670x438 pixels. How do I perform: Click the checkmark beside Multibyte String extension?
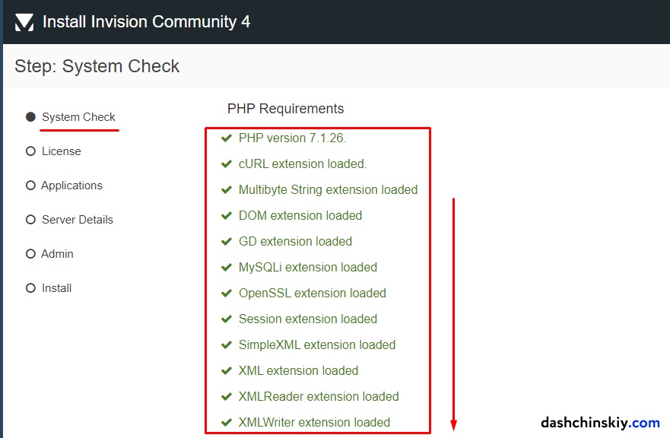[x=227, y=189]
